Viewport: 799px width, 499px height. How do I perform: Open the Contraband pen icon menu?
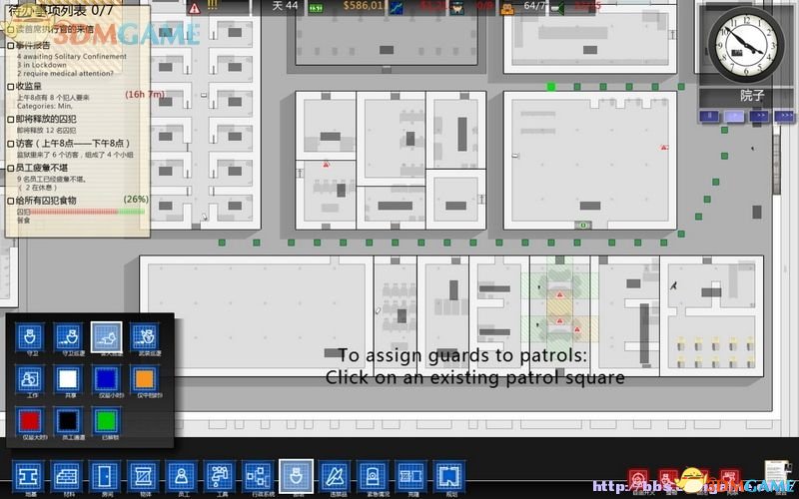[335, 477]
